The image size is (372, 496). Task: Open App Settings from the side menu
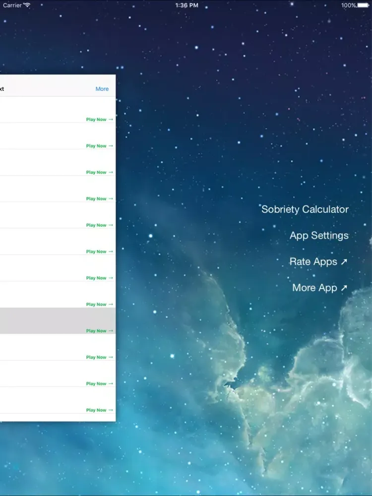[x=319, y=236]
